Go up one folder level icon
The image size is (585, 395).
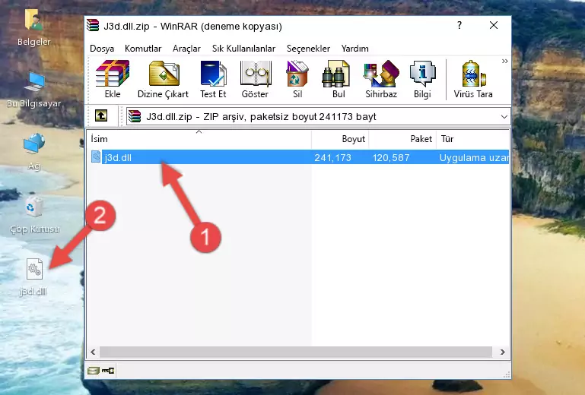tap(101, 116)
